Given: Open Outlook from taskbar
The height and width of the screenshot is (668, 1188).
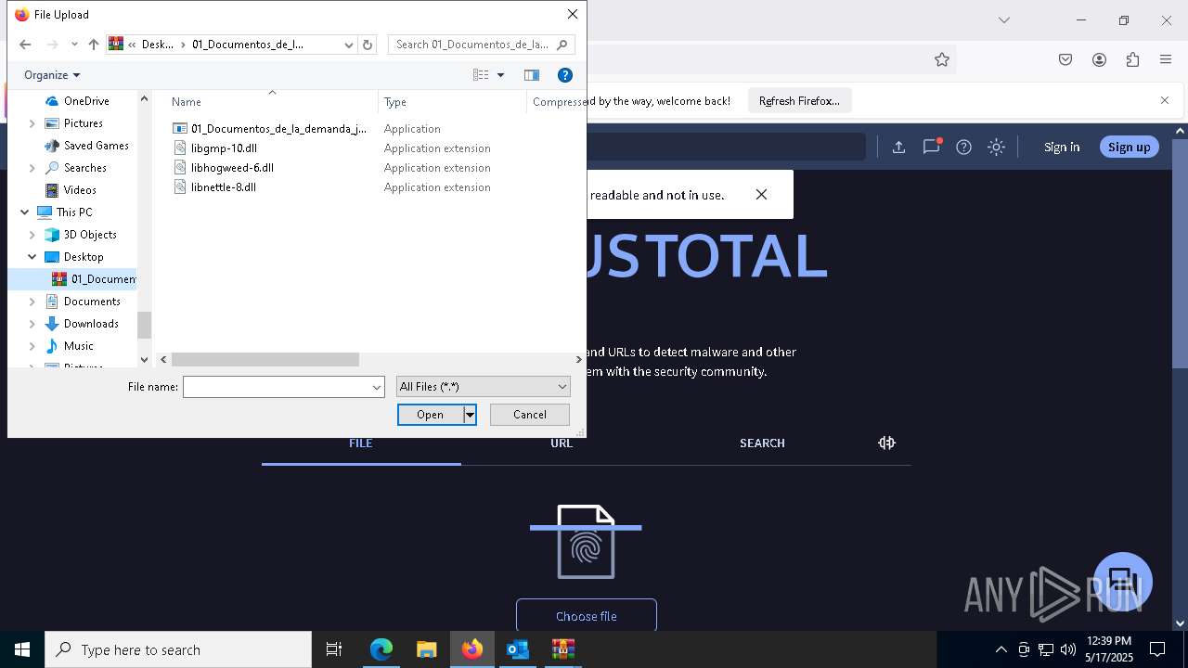Looking at the screenshot, I should [x=517, y=649].
